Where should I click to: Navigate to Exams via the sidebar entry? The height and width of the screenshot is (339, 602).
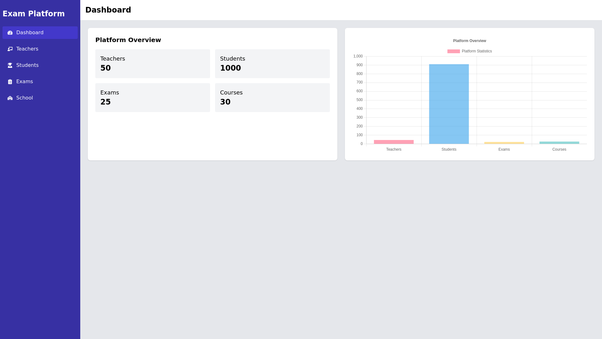(24, 81)
